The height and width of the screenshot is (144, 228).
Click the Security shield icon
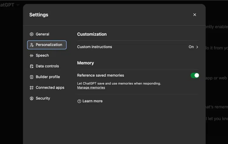31,99
